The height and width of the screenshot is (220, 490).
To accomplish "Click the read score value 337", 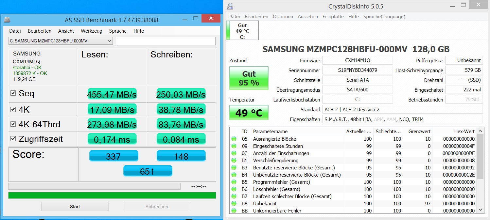I will click(x=114, y=156).
